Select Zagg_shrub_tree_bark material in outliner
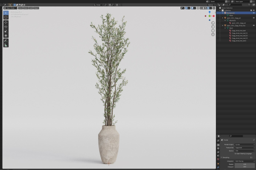This screenshot has height=170, width=256. click(239, 31)
